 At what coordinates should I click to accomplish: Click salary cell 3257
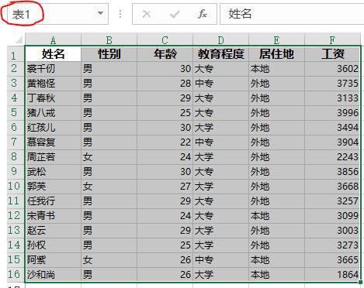pos(332,201)
